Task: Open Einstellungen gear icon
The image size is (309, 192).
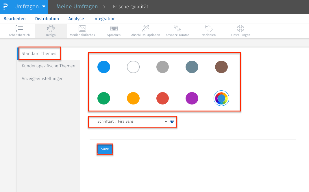Action: click(x=240, y=30)
